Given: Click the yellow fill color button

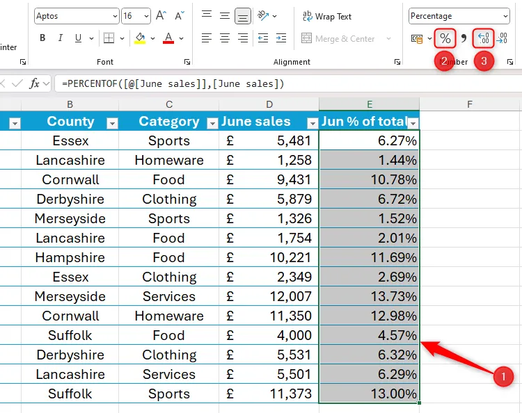Looking at the screenshot, I should click(141, 38).
